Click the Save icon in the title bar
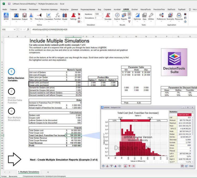This screenshot has height=178, width=197. pos(9,4)
